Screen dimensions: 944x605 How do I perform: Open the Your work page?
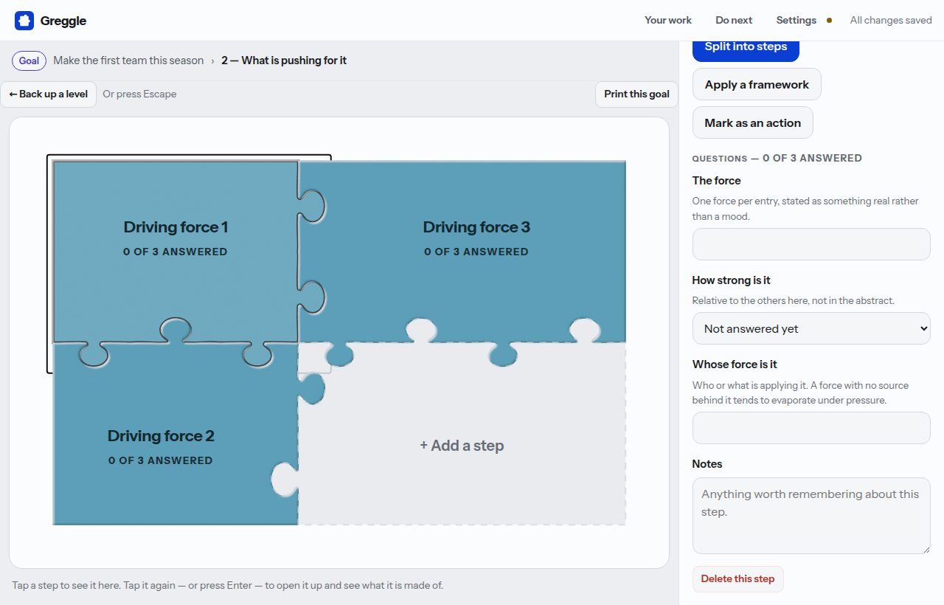(668, 20)
